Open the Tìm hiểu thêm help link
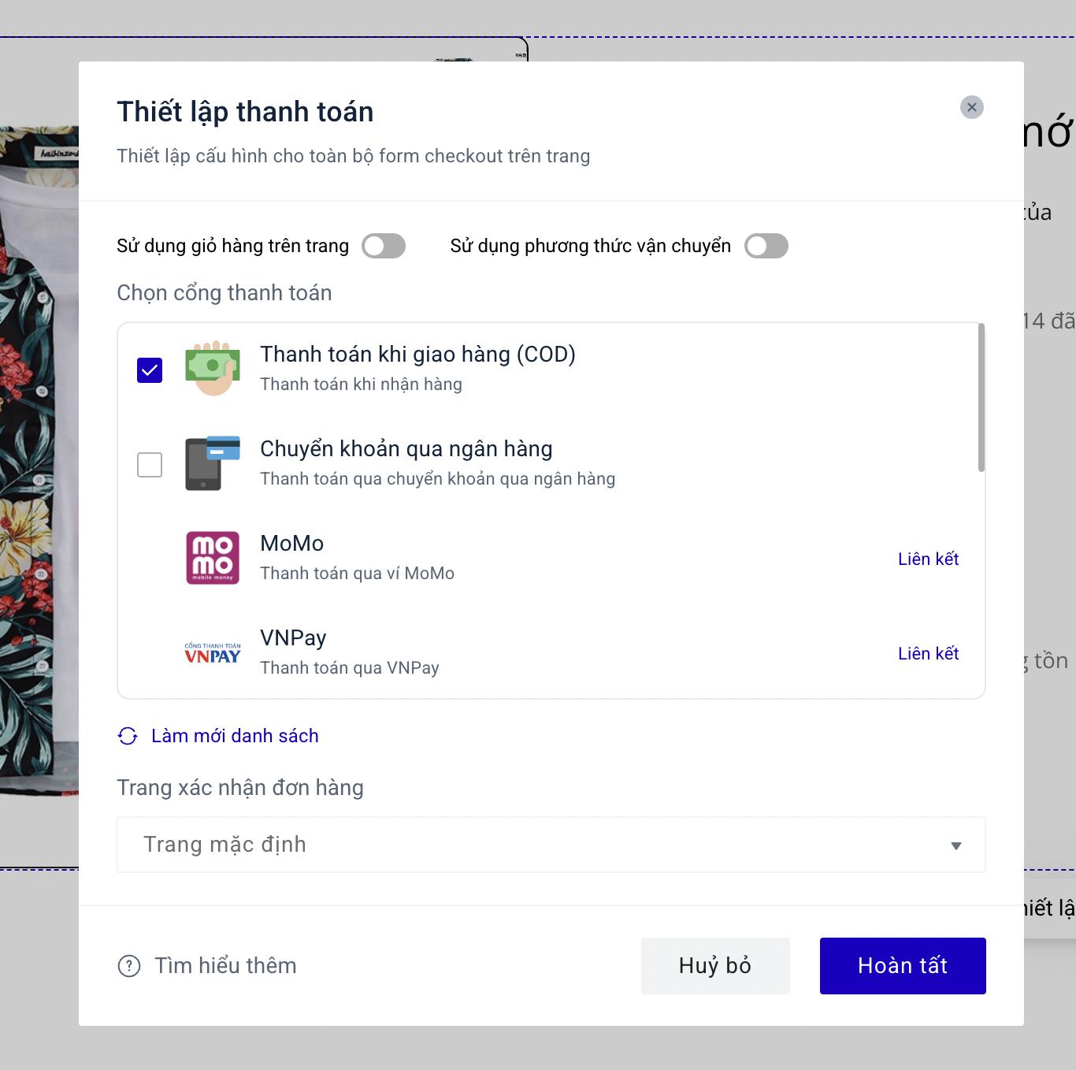Viewport: 1076px width, 1070px height. pos(225,966)
